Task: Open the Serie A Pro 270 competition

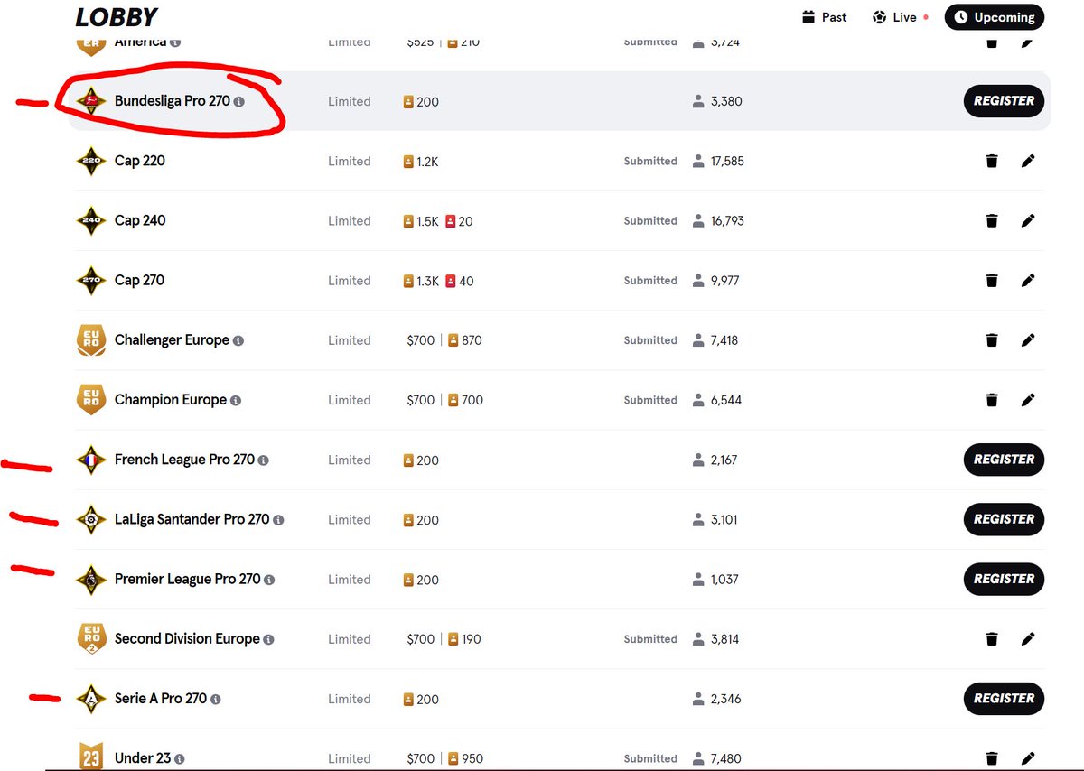Action: click(161, 698)
